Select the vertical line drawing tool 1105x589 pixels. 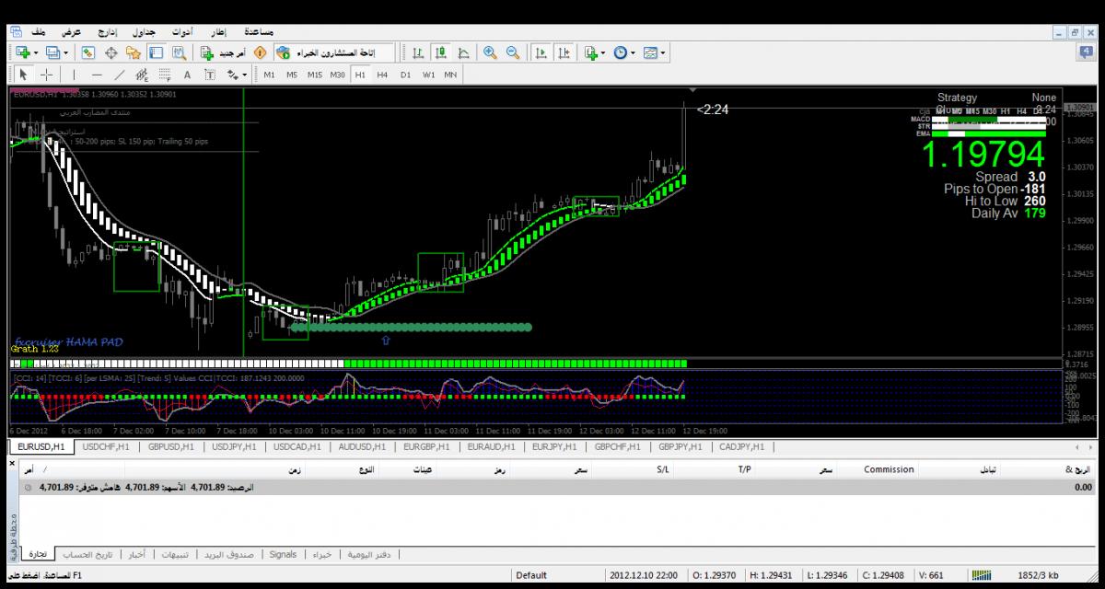point(73,75)
